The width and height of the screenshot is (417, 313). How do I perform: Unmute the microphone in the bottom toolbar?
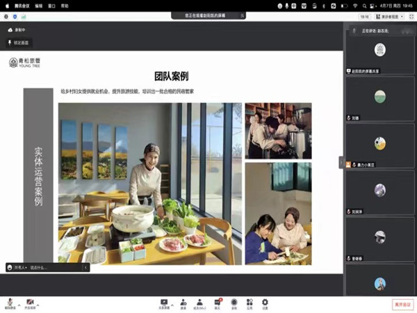tap(10, 302)
